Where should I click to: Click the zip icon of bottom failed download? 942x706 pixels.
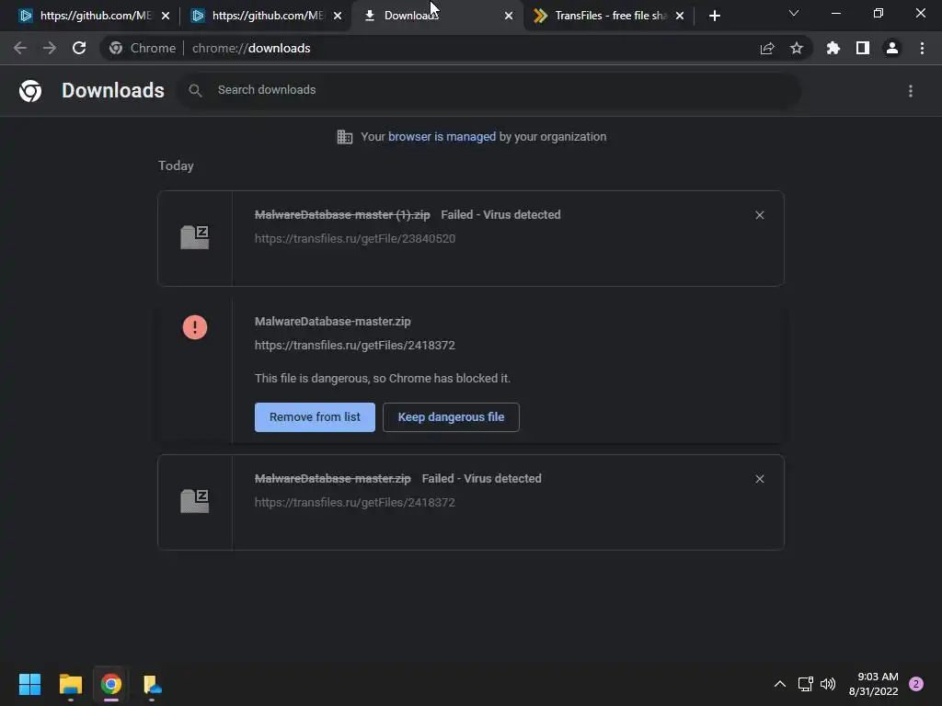tap(195, 501)
